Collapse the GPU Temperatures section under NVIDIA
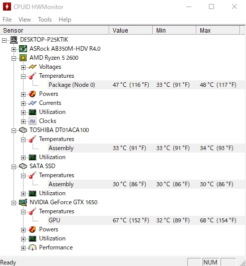 23,212
